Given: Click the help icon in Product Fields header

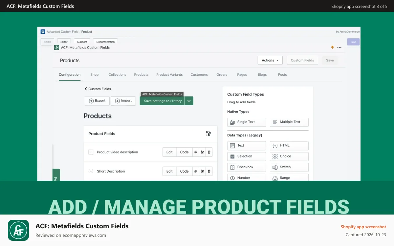Looking at the screenshot, I should pyautogui.click(x=208, y=133).
